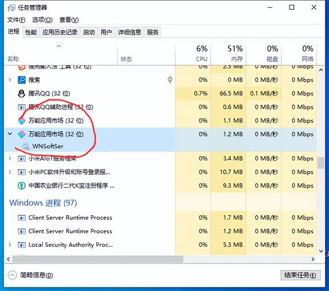Click the 结束任务(E) button
This screenshot has width=329, height=291.
click(x=301, y=275)
